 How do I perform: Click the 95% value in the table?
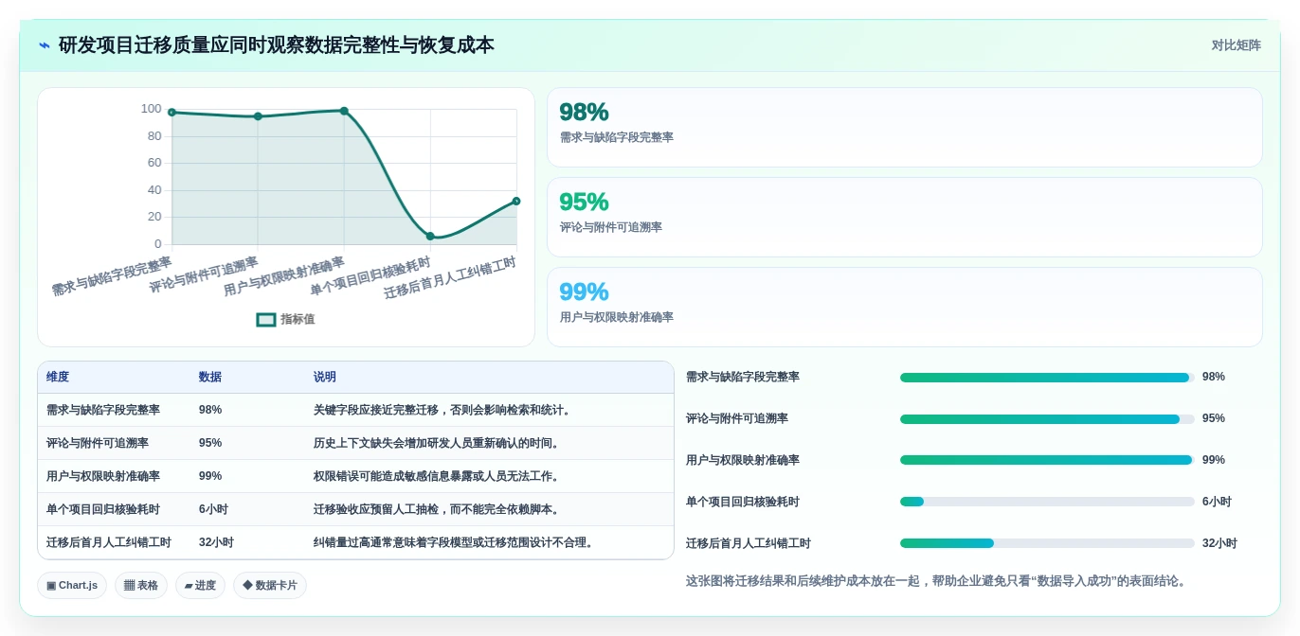pos(210,443)
